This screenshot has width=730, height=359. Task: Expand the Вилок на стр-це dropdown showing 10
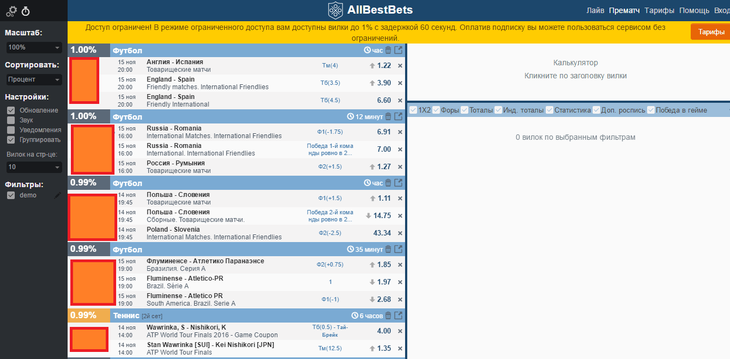pos(34,167)
